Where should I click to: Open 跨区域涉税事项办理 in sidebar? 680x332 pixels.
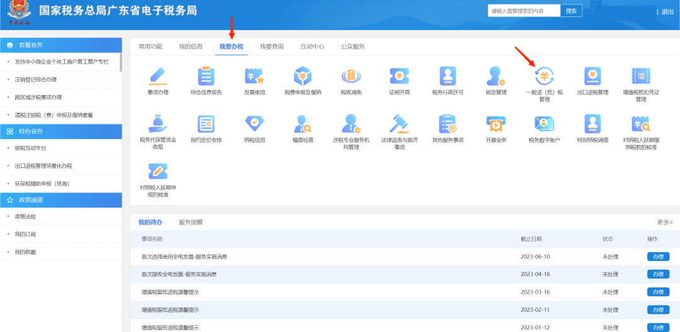(x=38, y=97)
